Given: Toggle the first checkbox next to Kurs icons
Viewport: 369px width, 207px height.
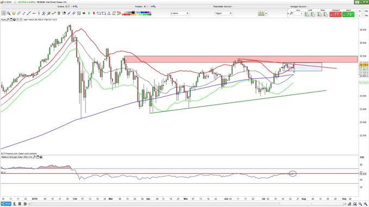Looking at the screenshot, I should pos(17,20).
